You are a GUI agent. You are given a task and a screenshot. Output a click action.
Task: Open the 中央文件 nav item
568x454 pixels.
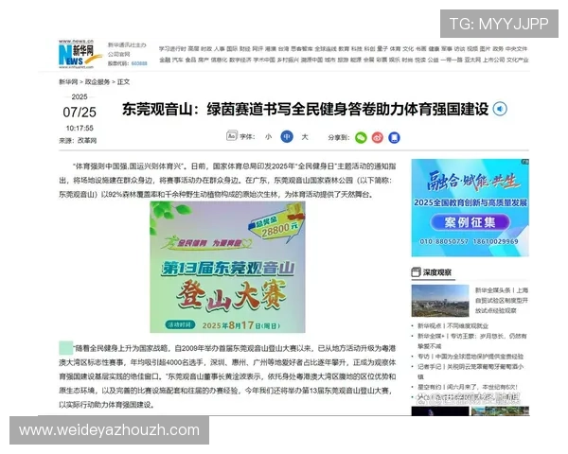[516, 49]
